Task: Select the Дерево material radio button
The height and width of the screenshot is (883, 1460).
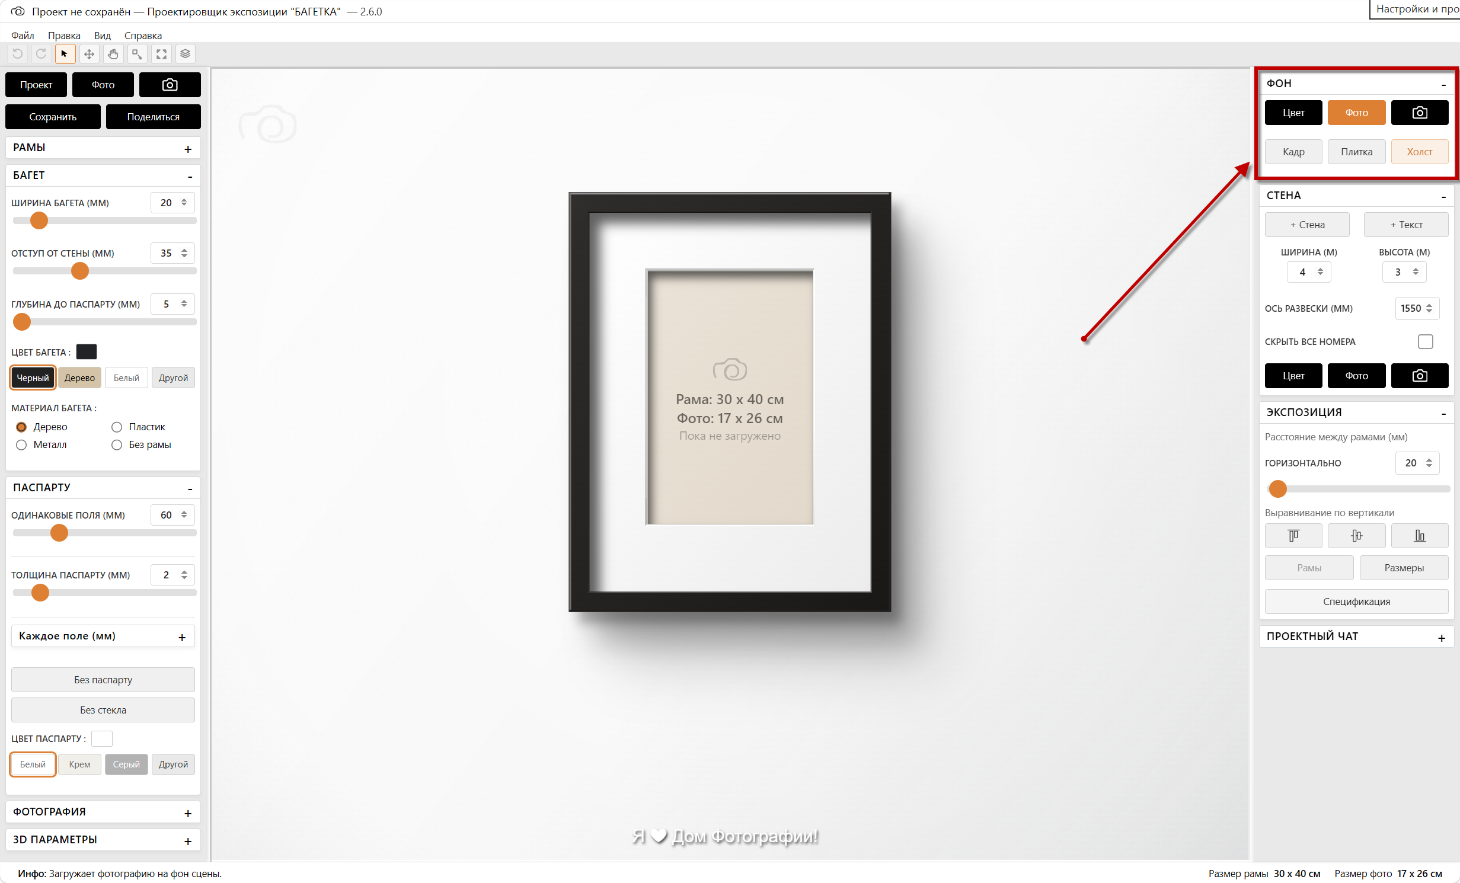Action: pyautogui.click(x=21, y=427)
